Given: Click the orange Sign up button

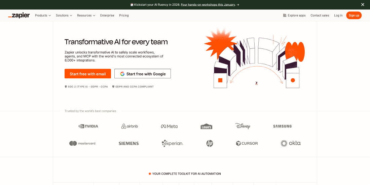Looking at the screenshot, I should coord(354,15).
